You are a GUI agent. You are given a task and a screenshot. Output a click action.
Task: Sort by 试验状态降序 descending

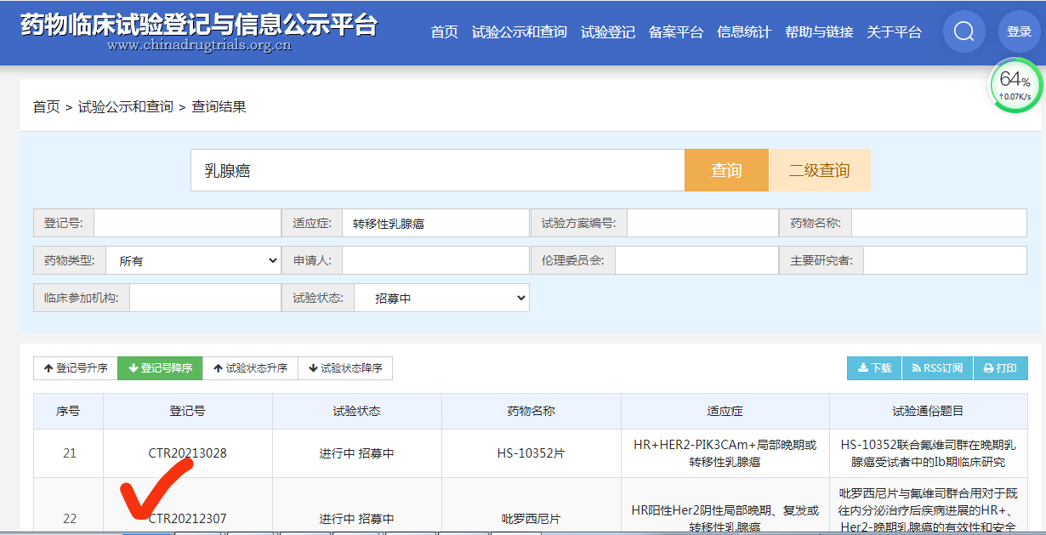pos(345,368)
